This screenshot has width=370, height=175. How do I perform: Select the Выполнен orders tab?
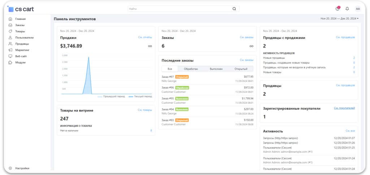coord(216,69)
